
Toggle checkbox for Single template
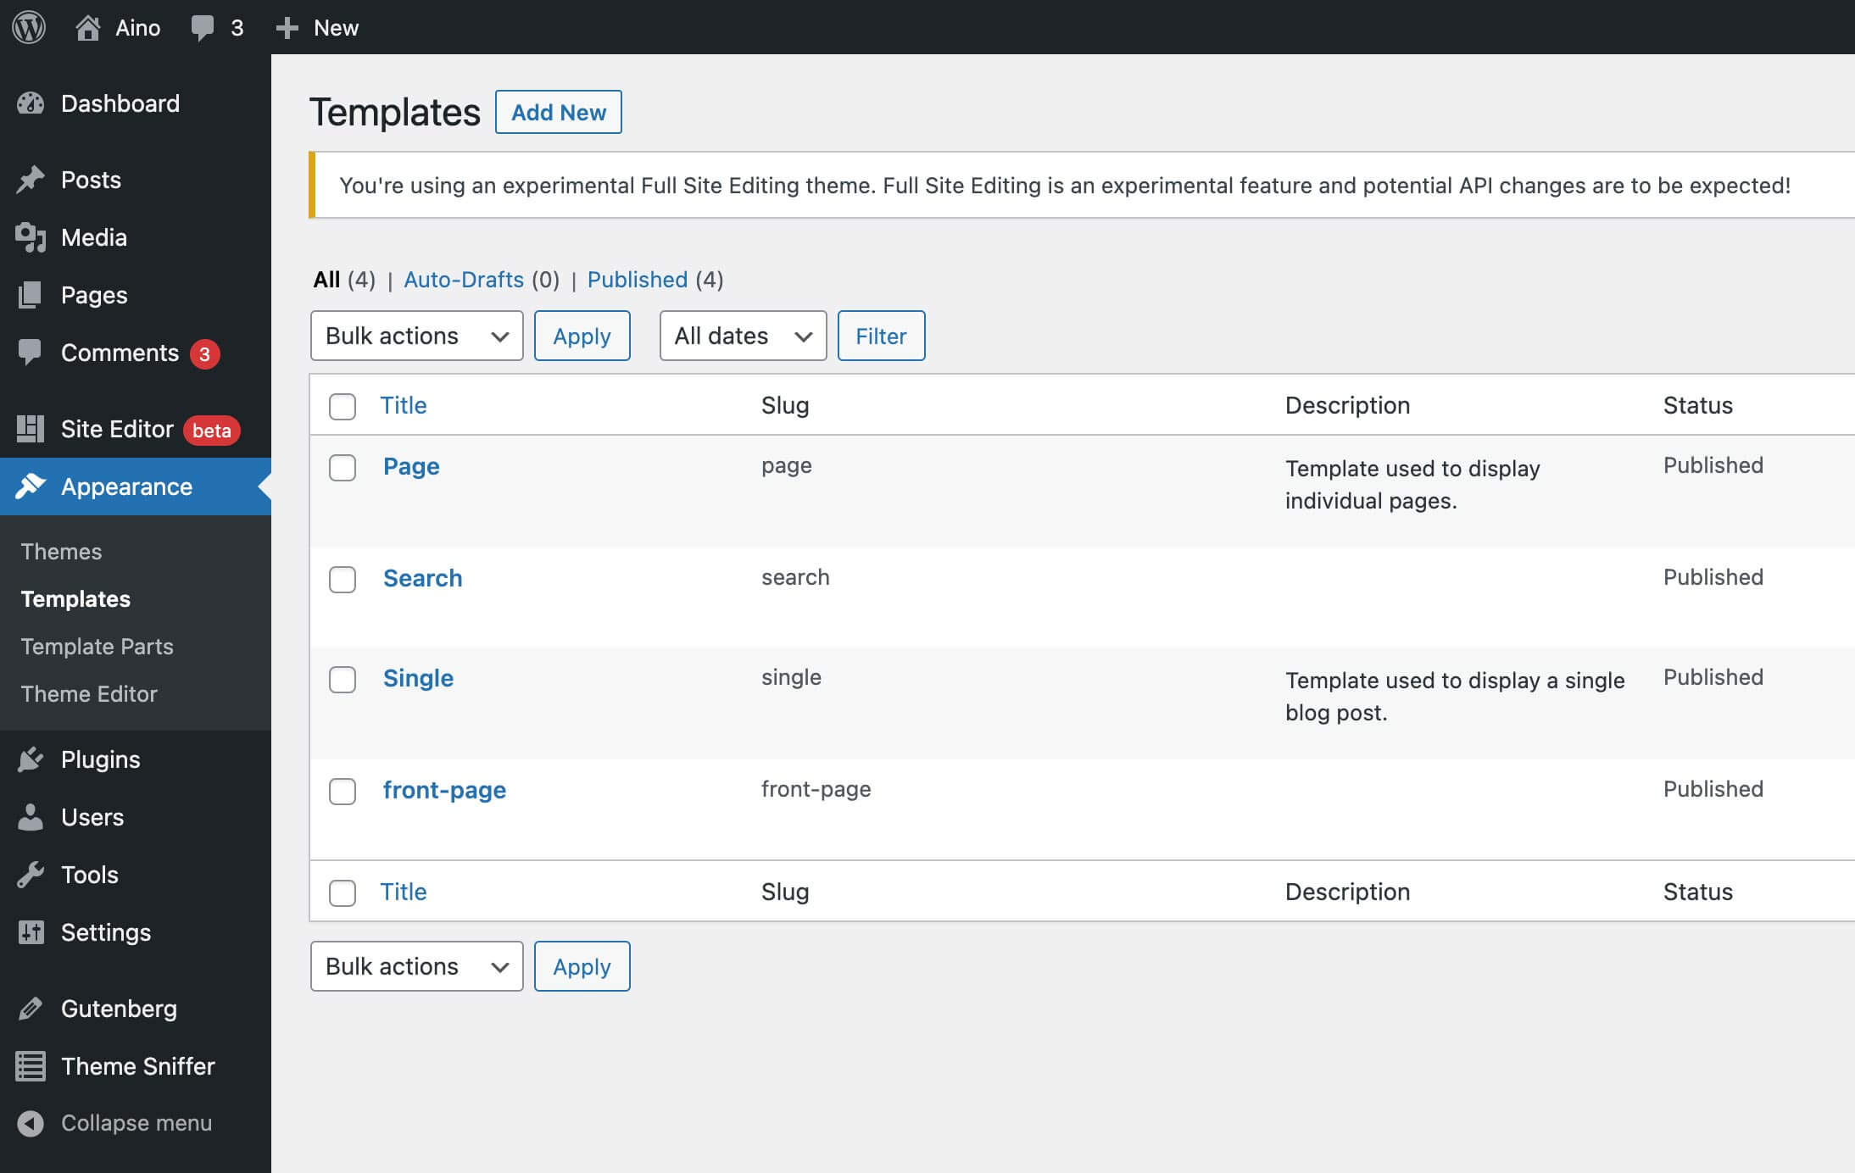click(x=342, y=677)
